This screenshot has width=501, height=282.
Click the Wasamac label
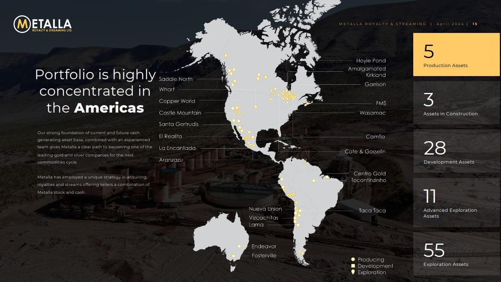(373, 113)
